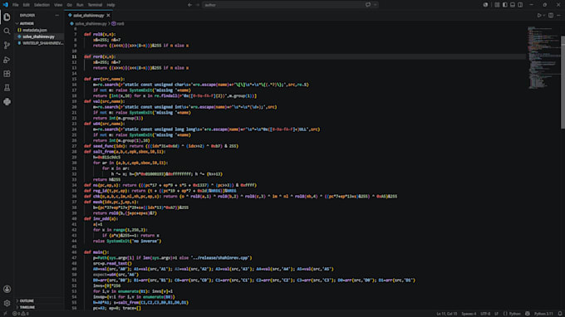
Task: Select solve_shahinrev.py in the explorer
Action: click(39, 37)
